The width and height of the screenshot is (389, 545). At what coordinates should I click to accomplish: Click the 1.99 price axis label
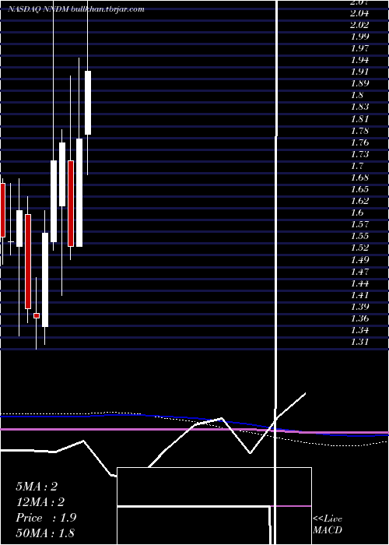pyautogui.click(x=359, y=37)
